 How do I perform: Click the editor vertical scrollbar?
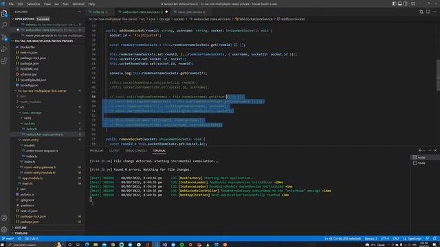(438, 75)
